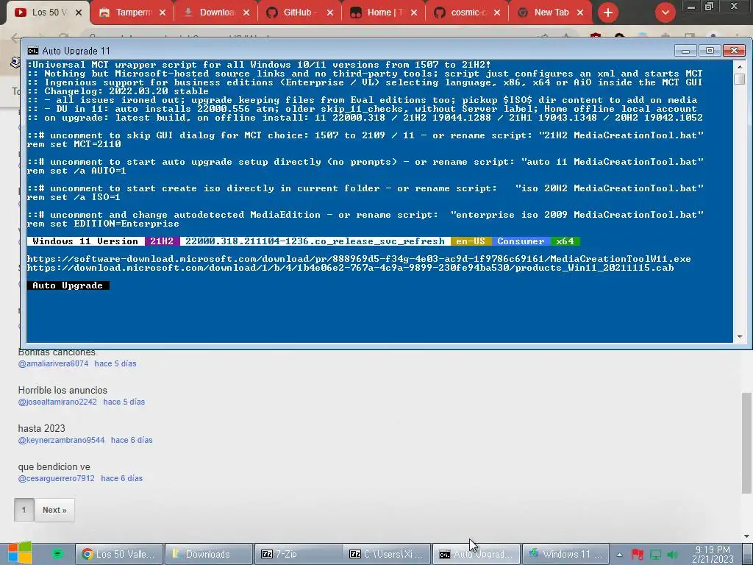Screen dimensions: 753x565
Task: Close the first GitHub tab
Action: [330, 13]
